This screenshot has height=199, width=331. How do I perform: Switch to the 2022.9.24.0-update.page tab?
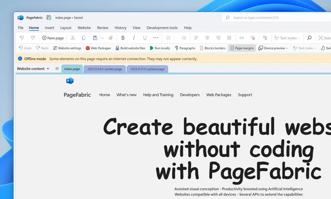(105, 69)
